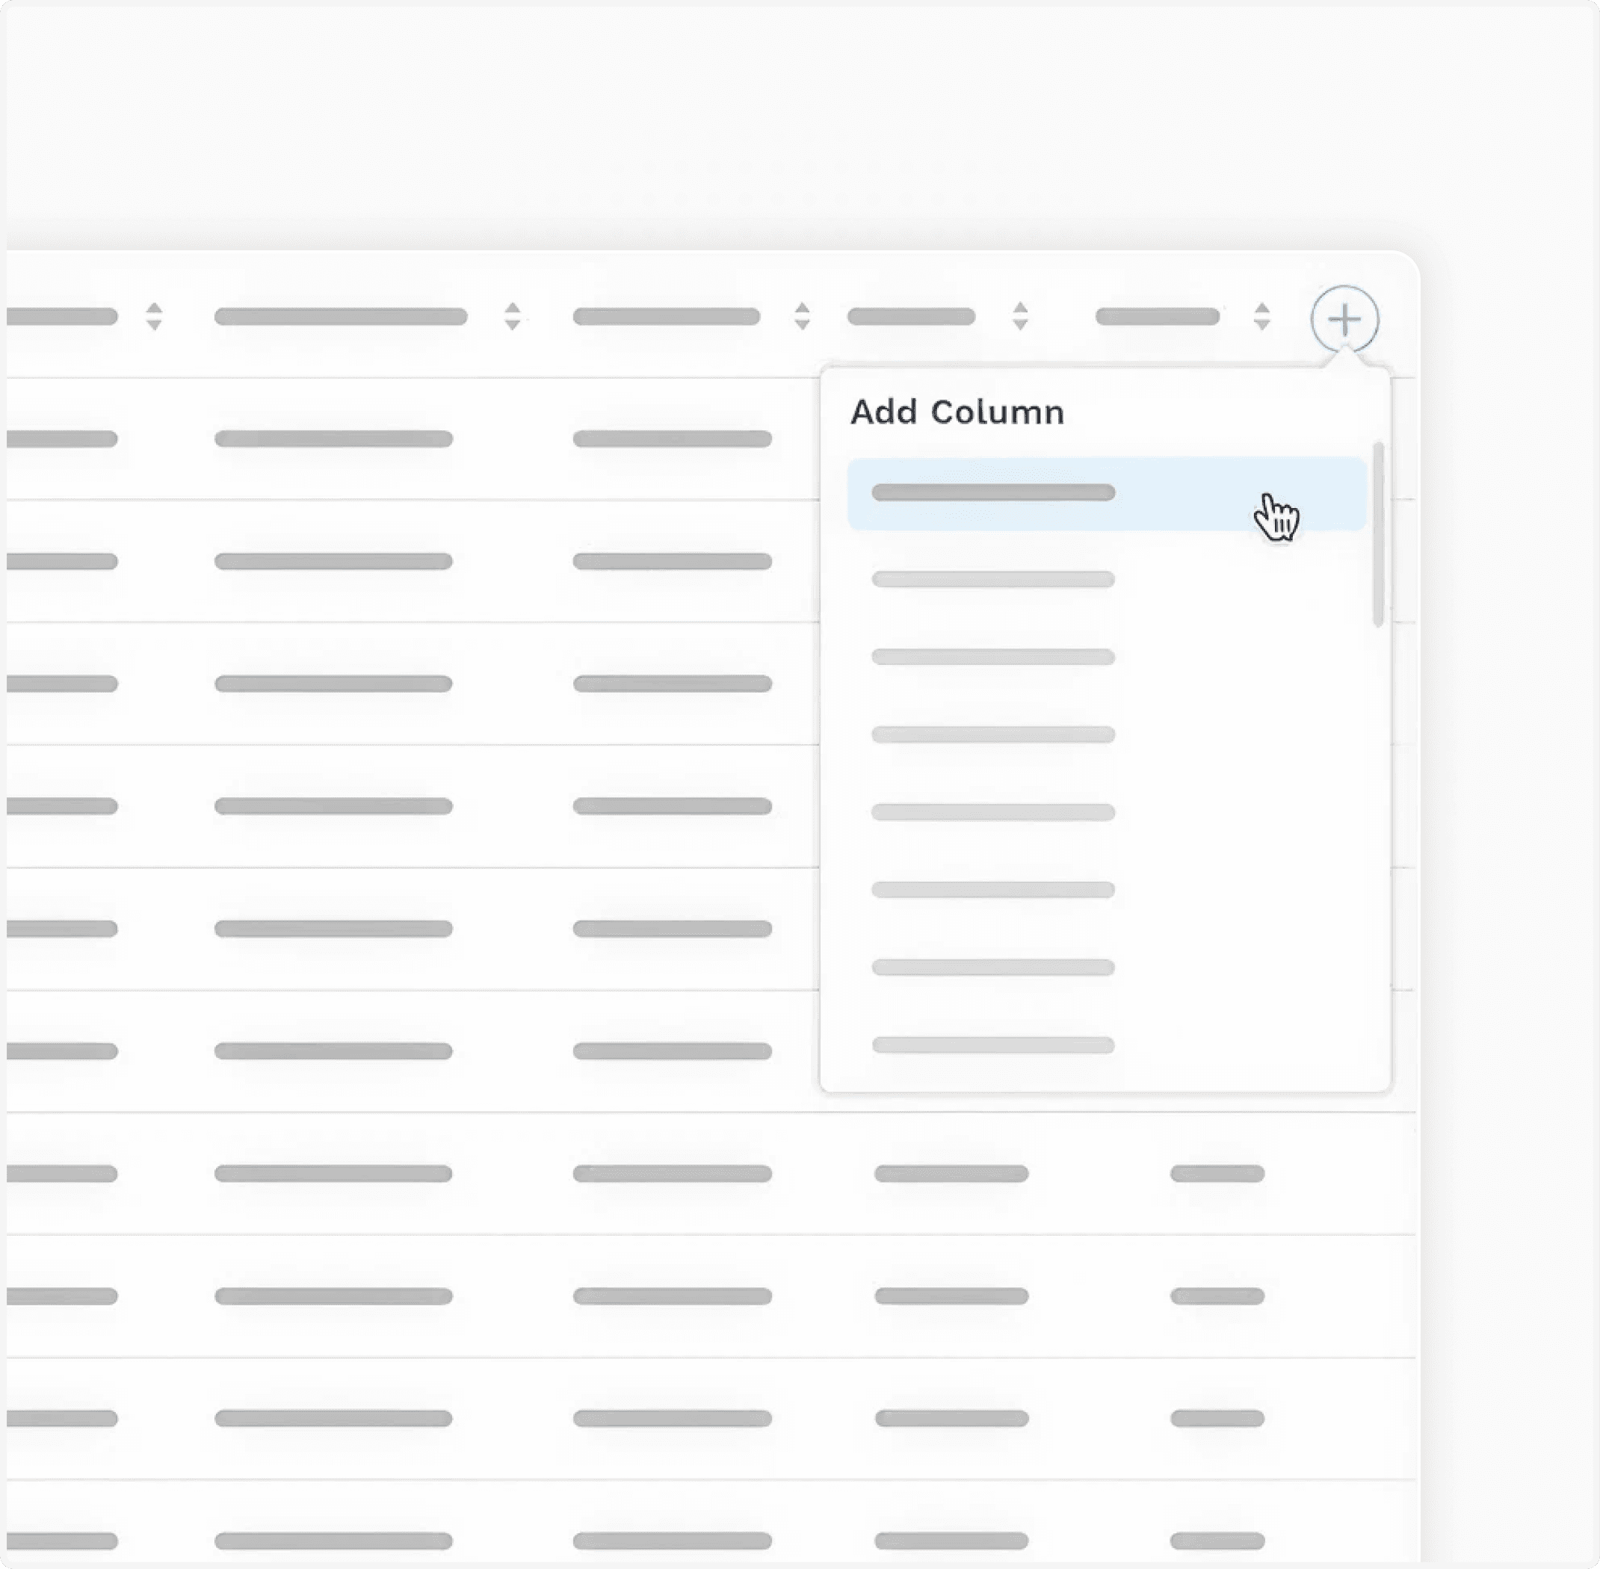Choose fourth option in Add Column list
The width and height of the screenshot is (1600, 1569).
[x=992, y=734]
